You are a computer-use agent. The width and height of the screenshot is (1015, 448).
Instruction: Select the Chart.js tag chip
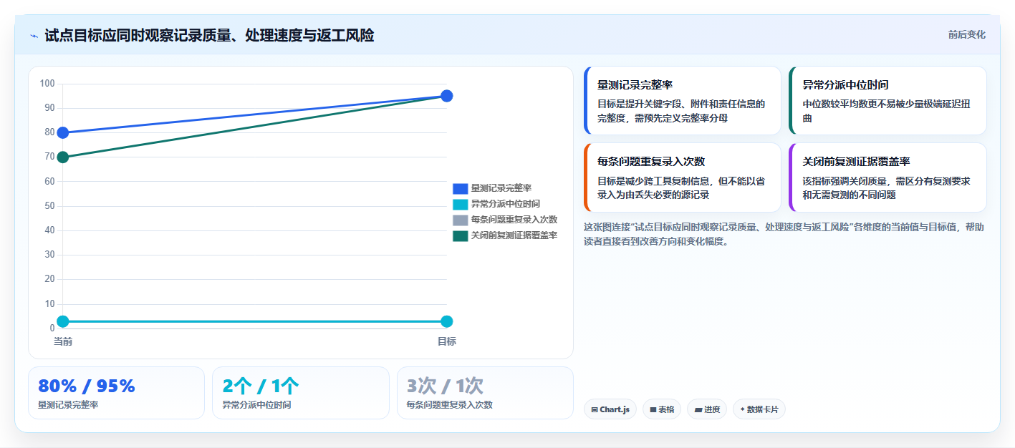(x=610, y=409)
